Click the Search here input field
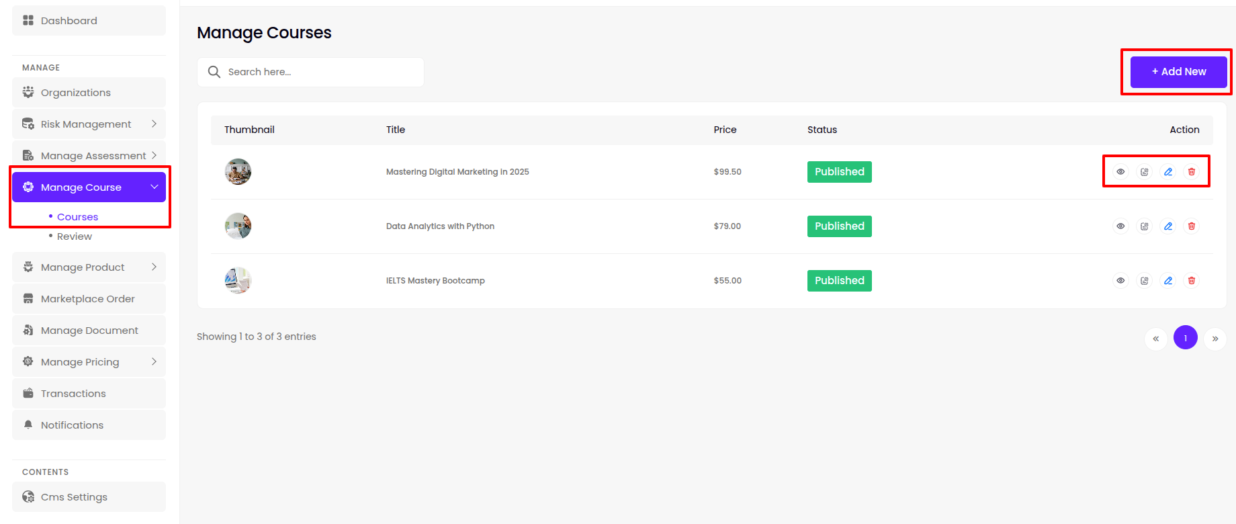 tap(319, 72)
